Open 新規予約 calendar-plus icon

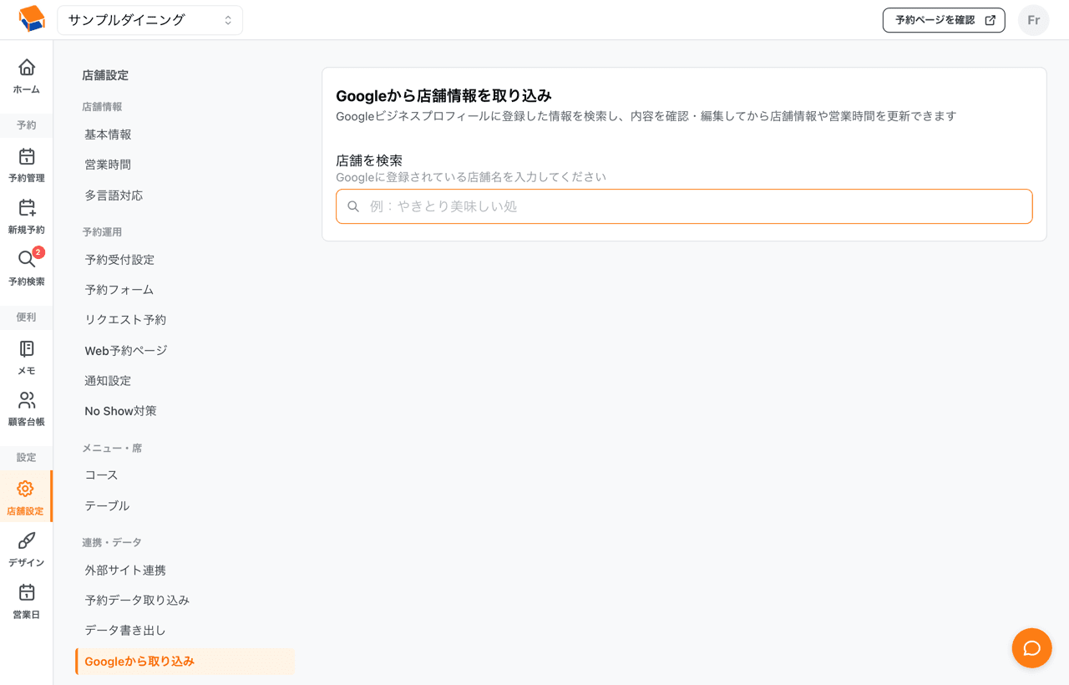tap(27, 207)
